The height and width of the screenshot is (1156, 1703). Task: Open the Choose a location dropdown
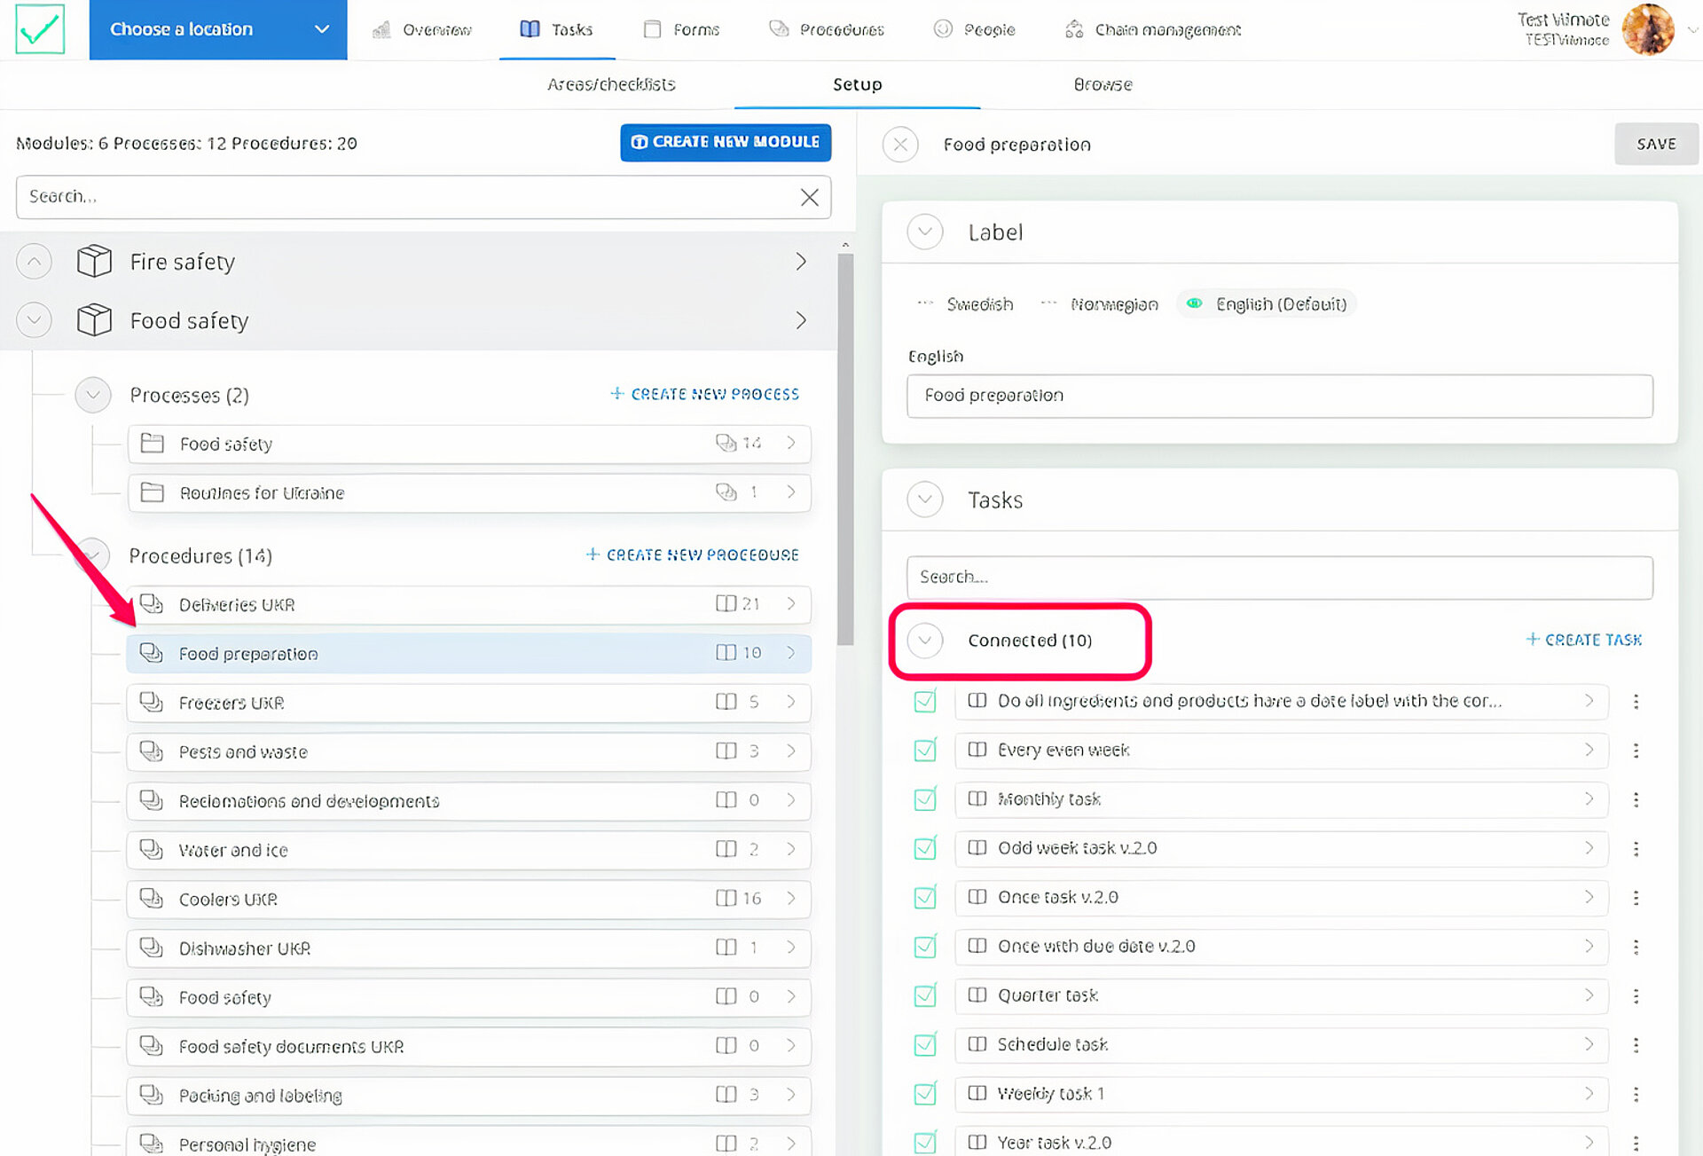point(218,29)
